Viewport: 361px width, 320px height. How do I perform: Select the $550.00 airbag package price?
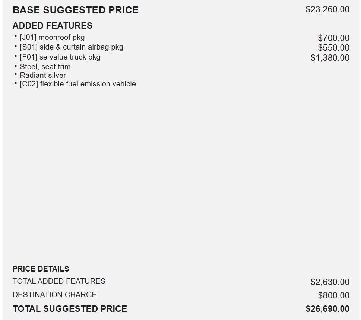(x=333, y=48)
